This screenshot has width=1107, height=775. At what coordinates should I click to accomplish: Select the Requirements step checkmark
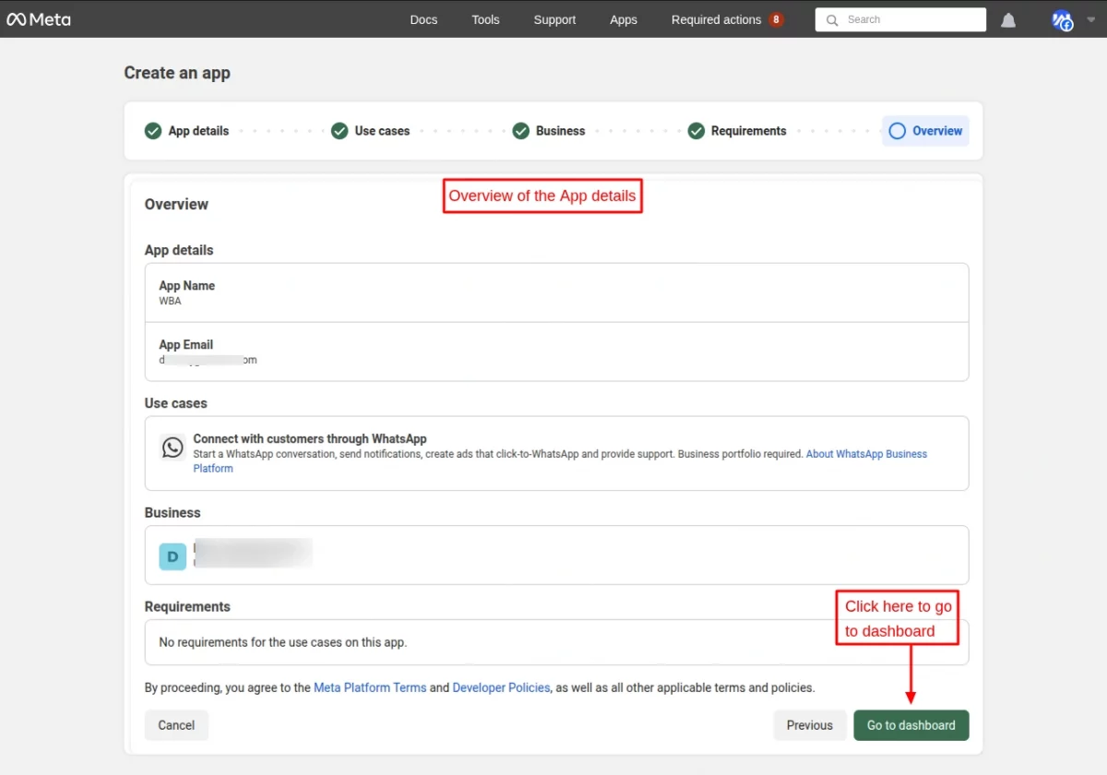pyautogui.click(x=696, y=130)
